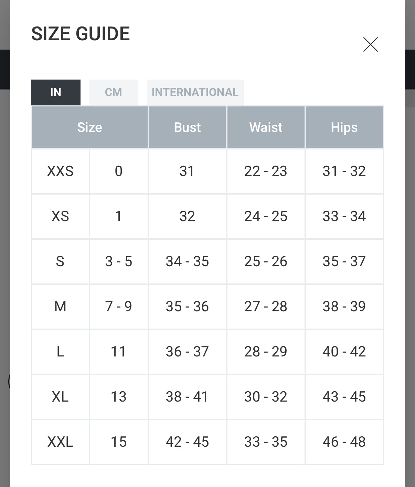Close the Size Guide popup
This screenshot has height=487, width=415.
click(370, 44)
